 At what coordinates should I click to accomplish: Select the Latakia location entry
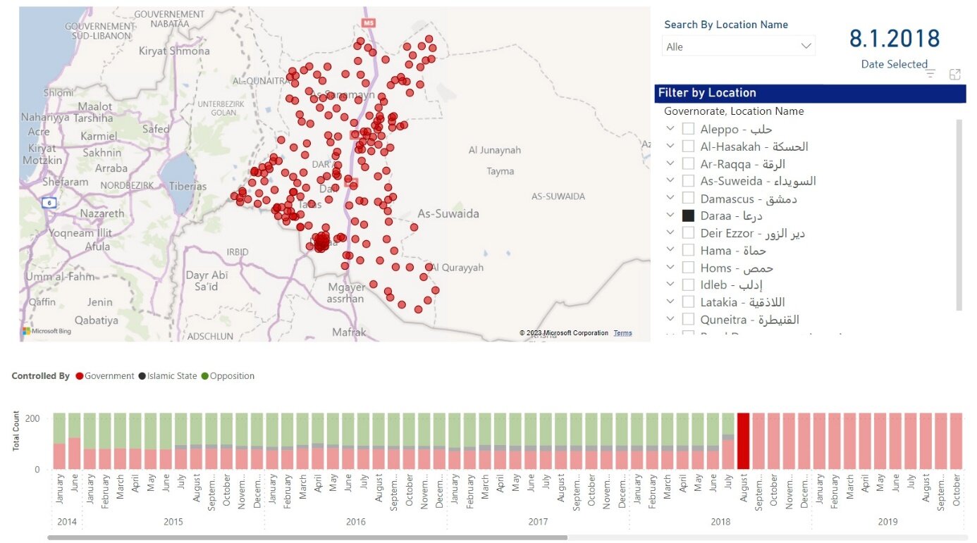(x=739, y=302)
